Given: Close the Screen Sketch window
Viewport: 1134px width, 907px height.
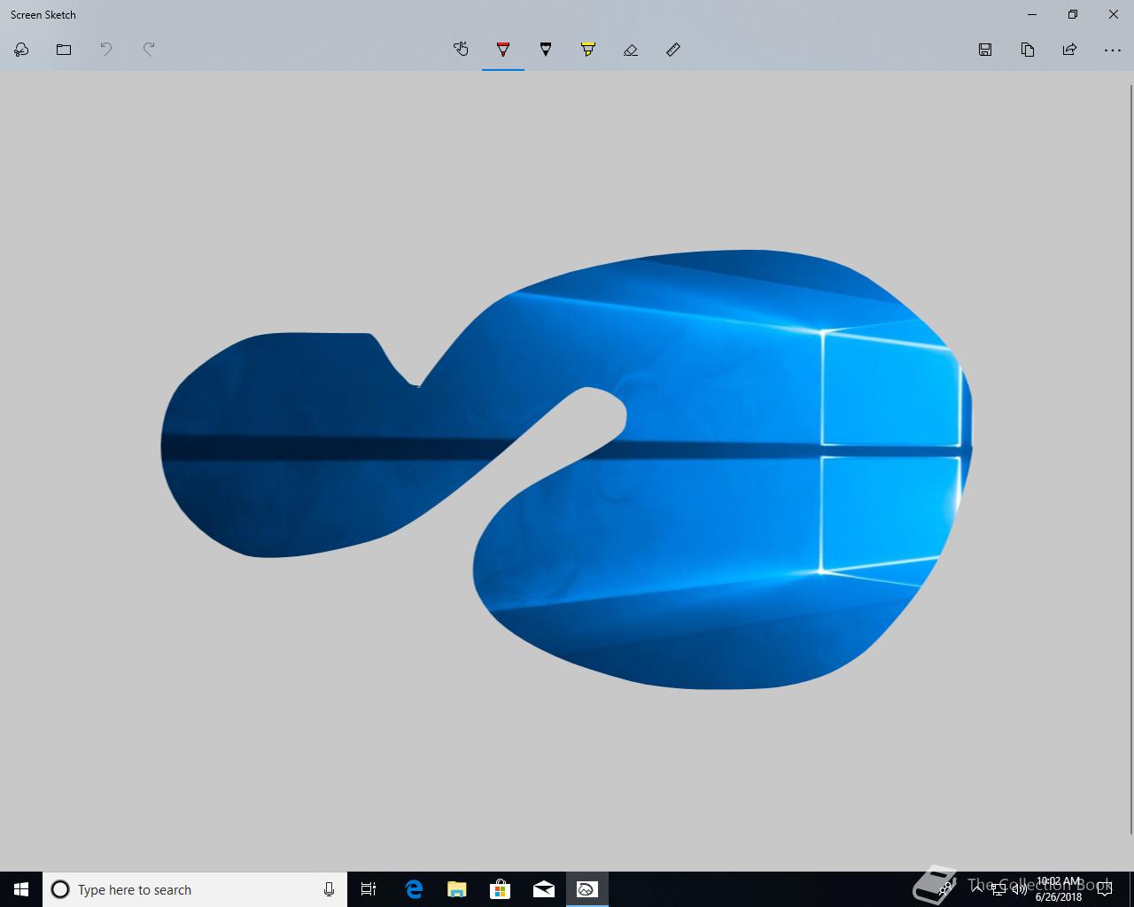Looking at the screenshot, I should pyautogui.click(x=1114, y=14).
